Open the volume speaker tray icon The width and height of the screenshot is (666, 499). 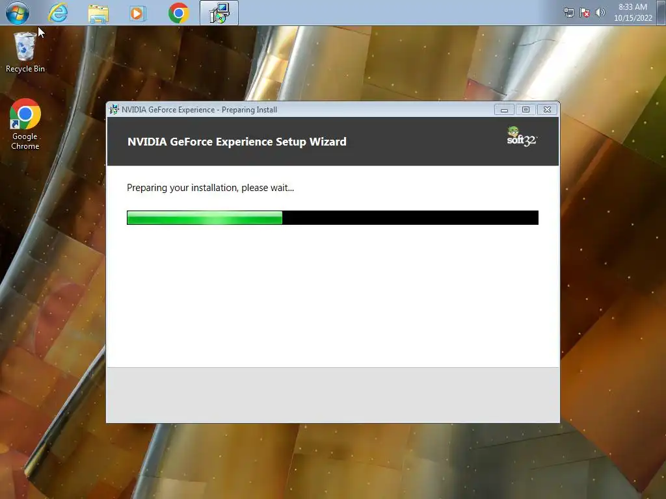tap(600, 13)
